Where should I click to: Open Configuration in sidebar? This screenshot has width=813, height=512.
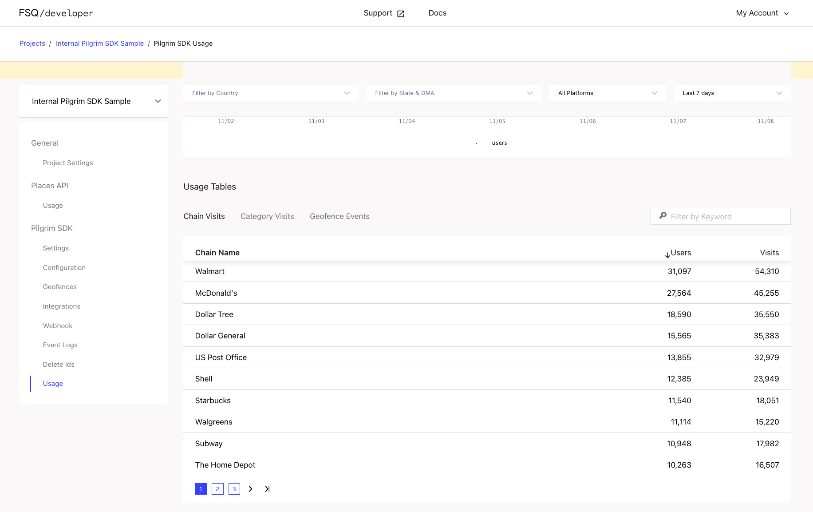pyautogui.click(x=64, y=268)
